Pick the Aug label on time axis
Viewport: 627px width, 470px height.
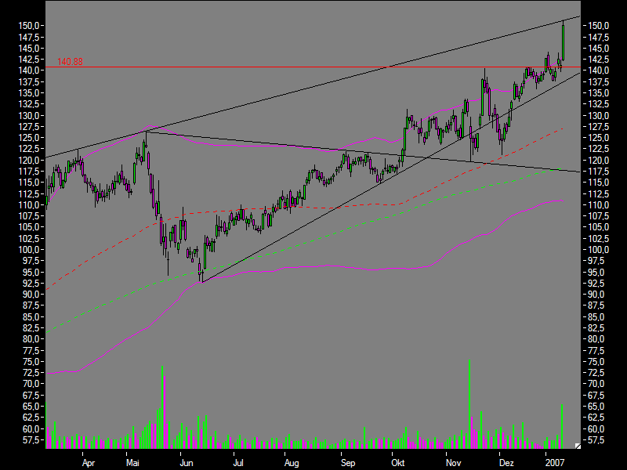click(291, 463)
